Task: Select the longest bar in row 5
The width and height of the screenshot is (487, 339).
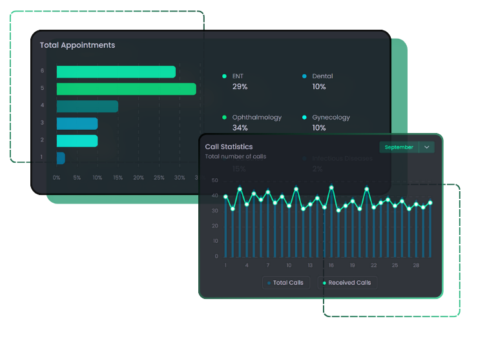Action: [126, 89]
